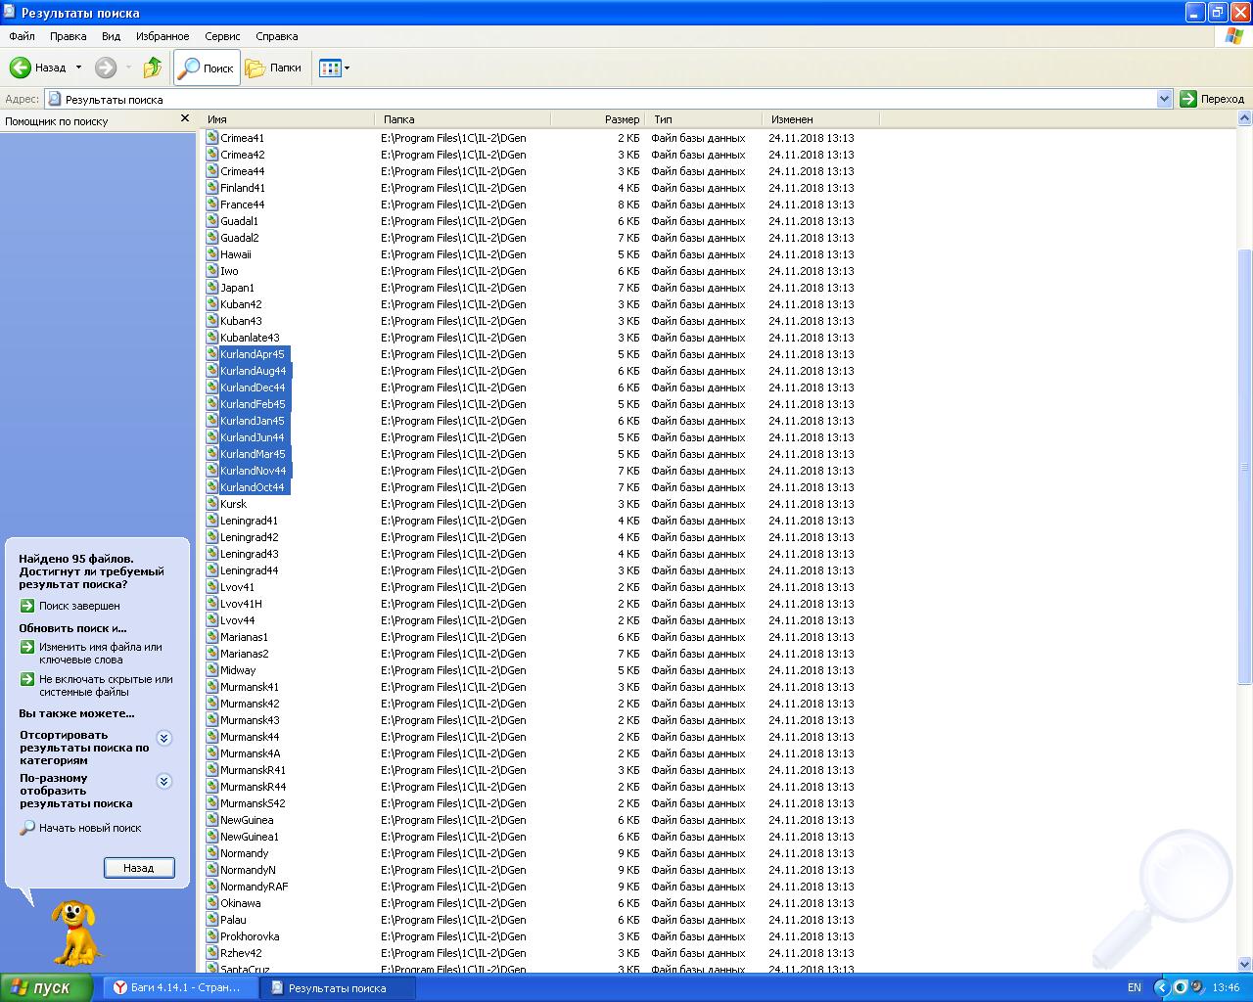The width and height of the screenshot is (1253, 1002).
Task: Select the Finland41 file icon
Action: (211, 188)
